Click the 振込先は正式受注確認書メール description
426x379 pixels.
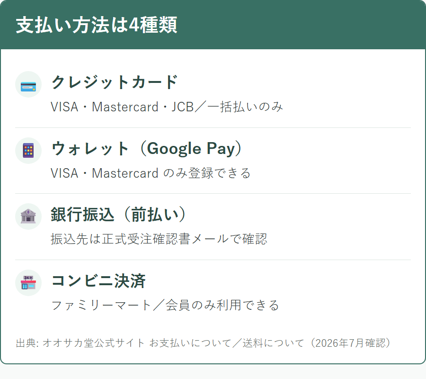tap(159, 239)
